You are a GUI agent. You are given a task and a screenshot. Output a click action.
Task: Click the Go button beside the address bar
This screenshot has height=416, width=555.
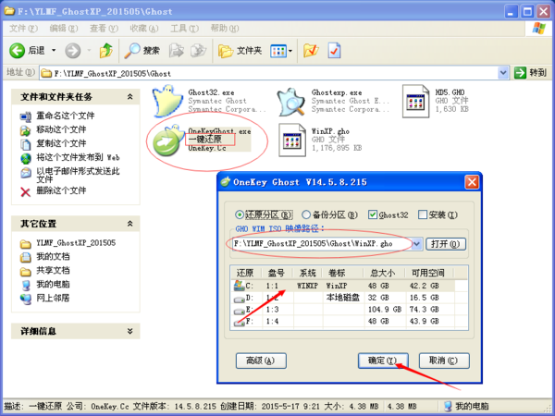tap(531, 73)
